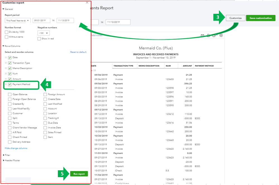Click the Run report button
The image size is (279, 185).
(79, 174)
